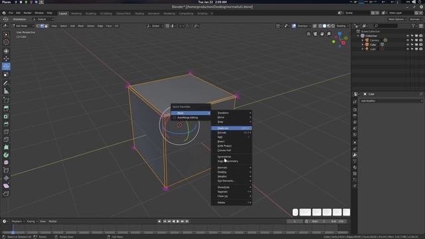Enable edge select mode
This screenshot has height=239, width=425.
42,26
